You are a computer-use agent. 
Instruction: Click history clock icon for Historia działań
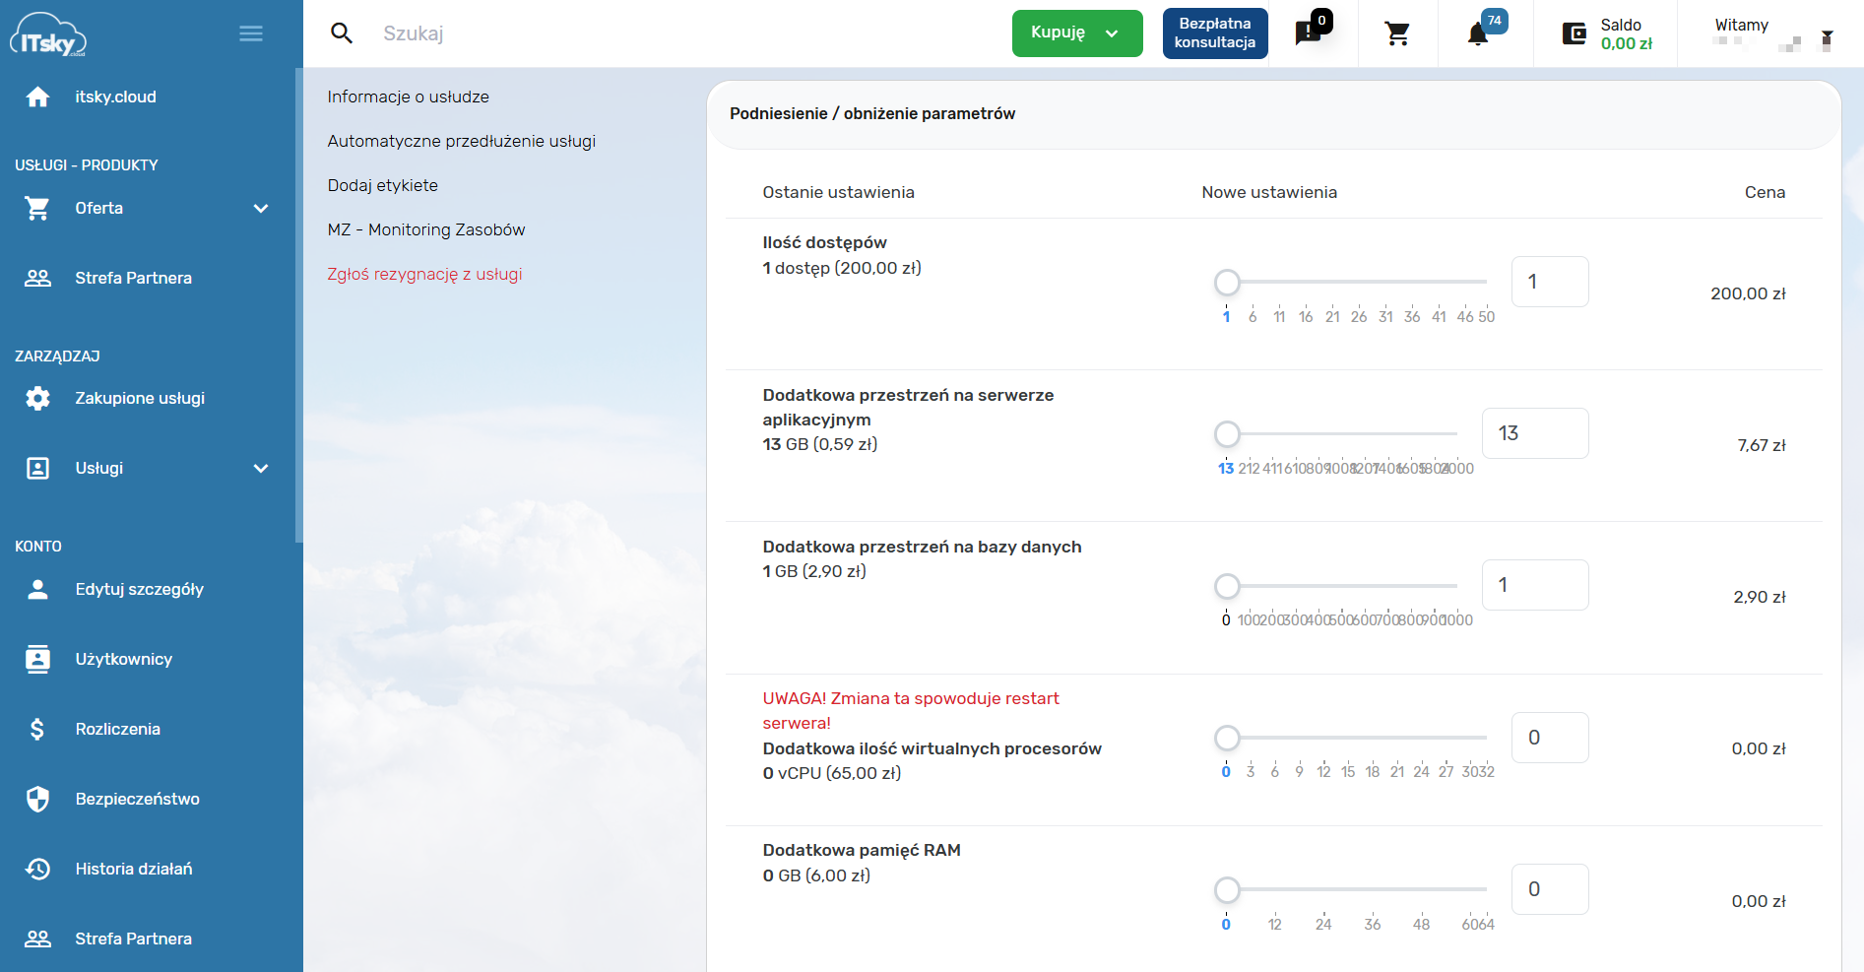point(37,869)
